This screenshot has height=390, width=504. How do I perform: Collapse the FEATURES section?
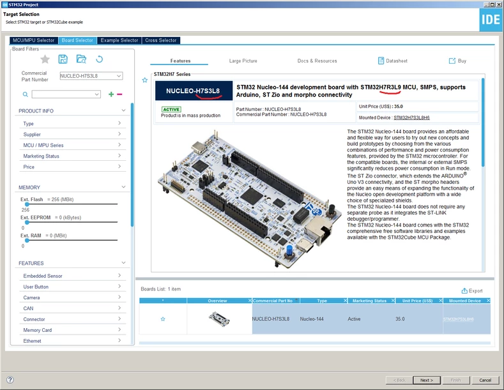click(123, 263)
